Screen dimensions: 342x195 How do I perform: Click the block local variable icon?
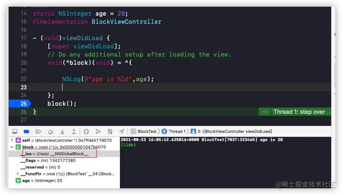[x=18, y=147]
